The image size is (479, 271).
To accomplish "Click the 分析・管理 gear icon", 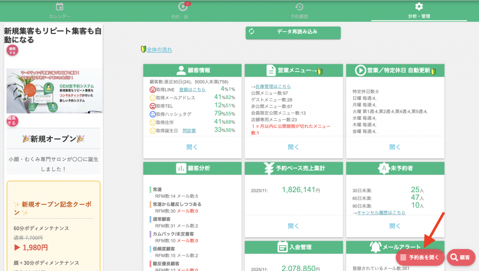I will (x=419, y=7).
